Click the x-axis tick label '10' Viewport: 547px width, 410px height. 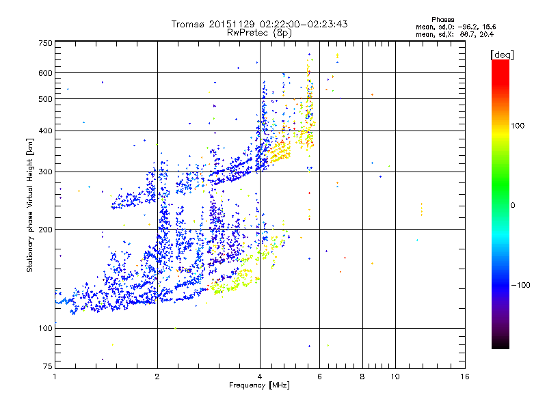pos(395,377)
